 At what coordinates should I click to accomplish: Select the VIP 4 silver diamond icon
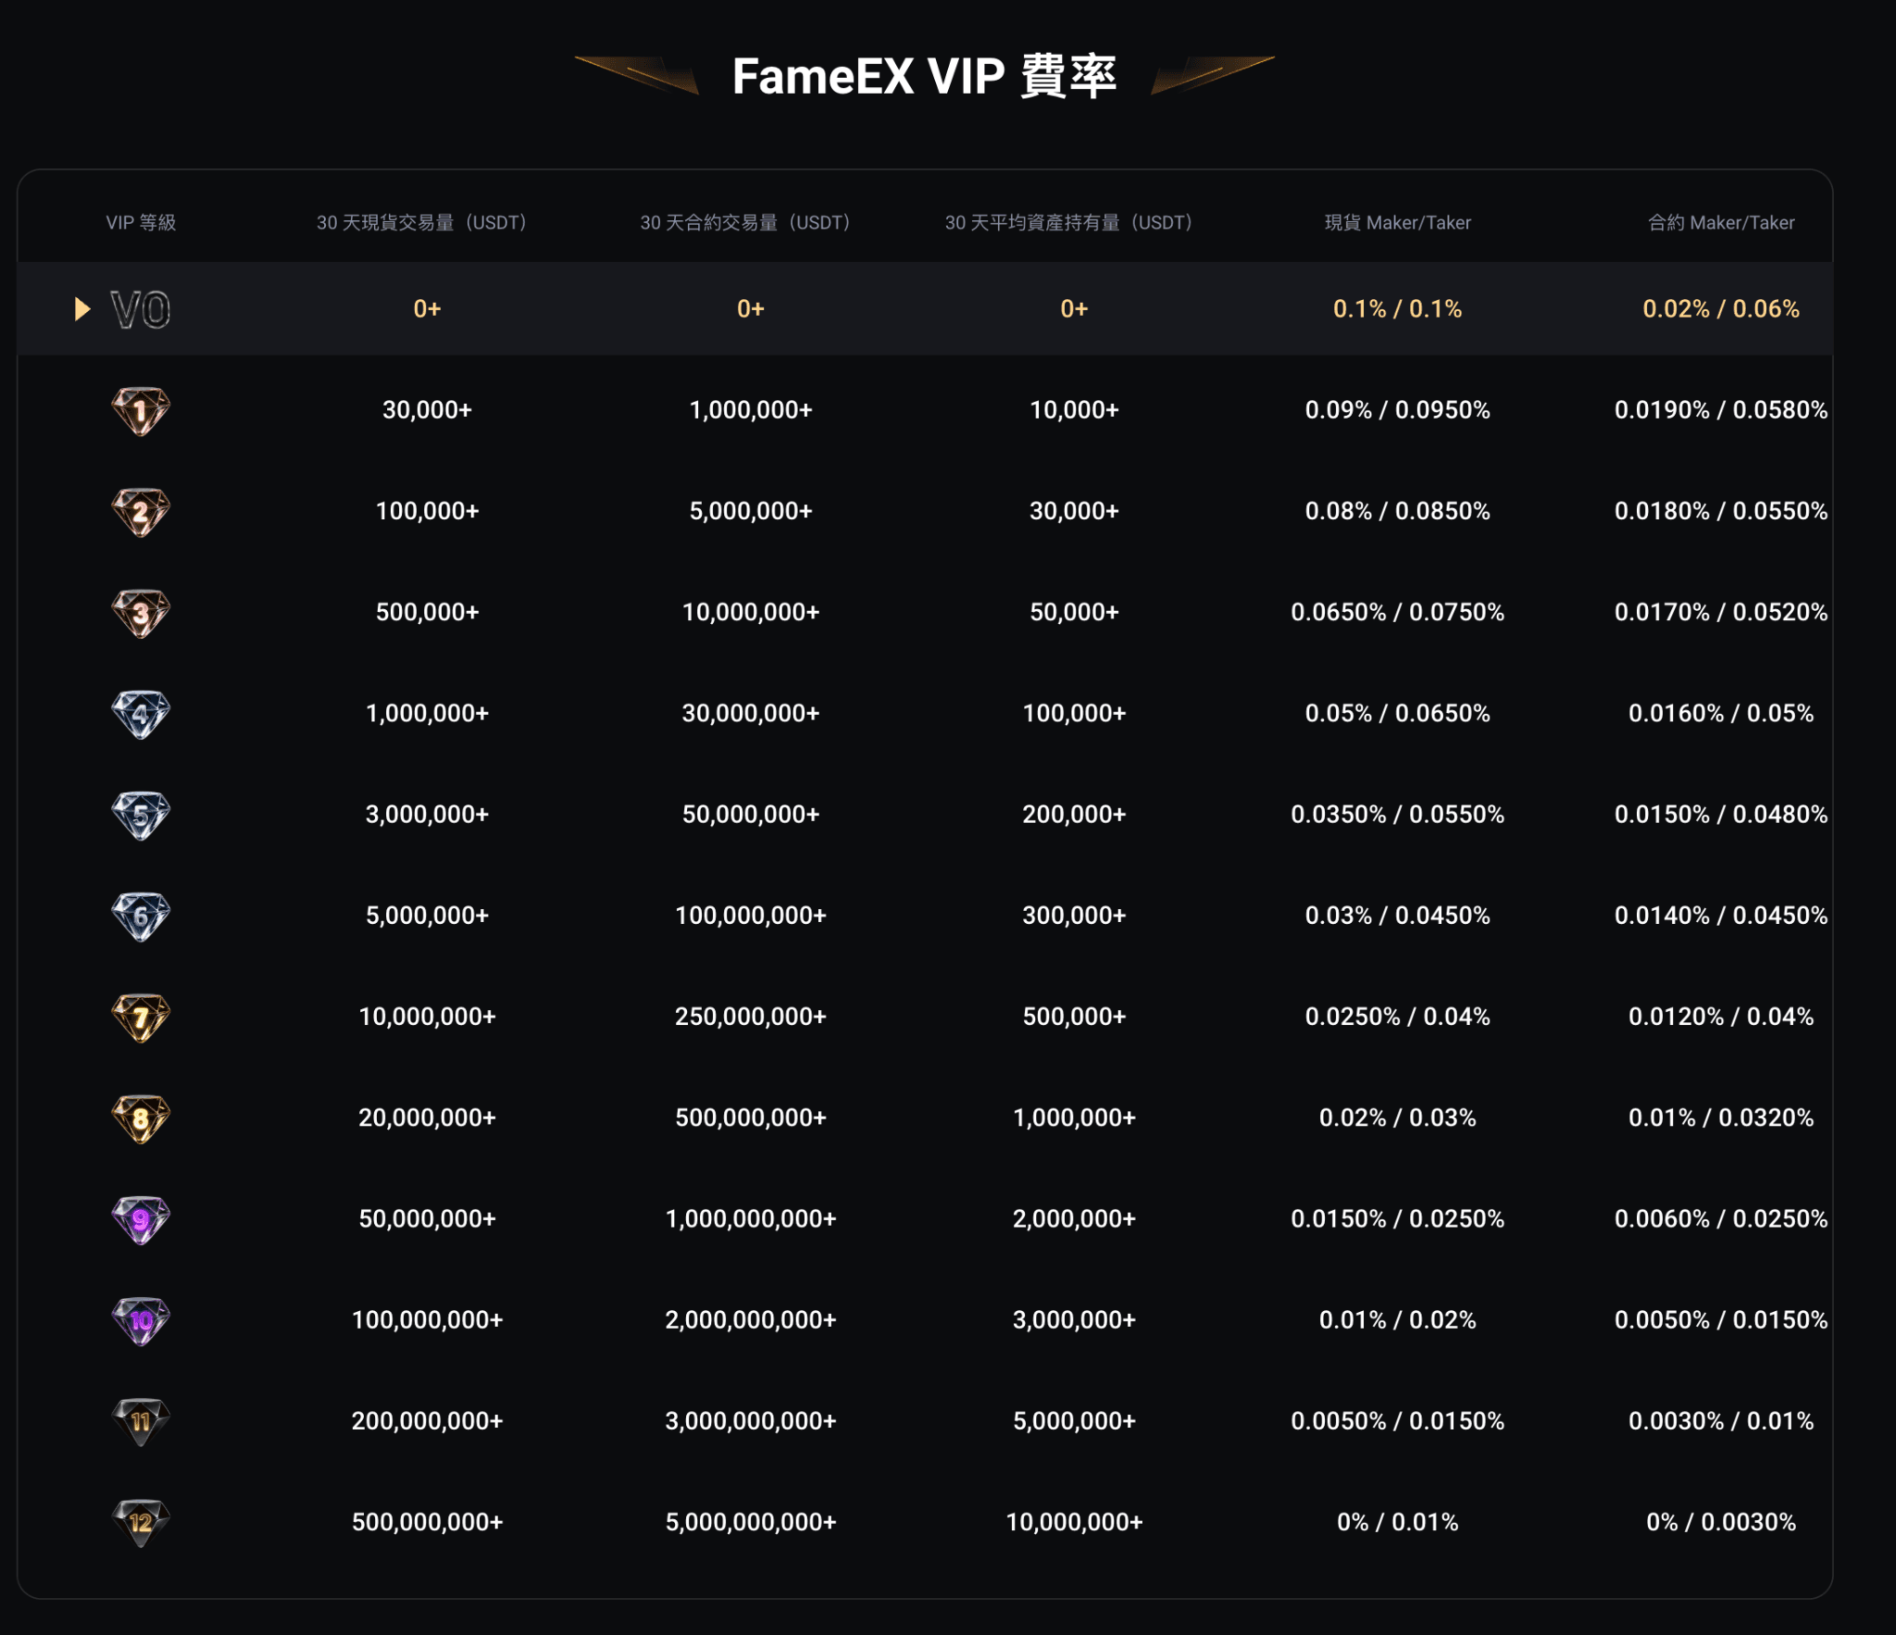click(141, 714)
